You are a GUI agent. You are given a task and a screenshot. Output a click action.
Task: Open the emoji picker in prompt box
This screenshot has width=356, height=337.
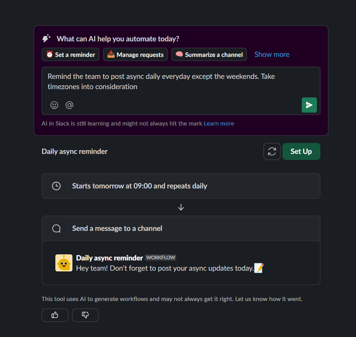[x=54, y=105]
